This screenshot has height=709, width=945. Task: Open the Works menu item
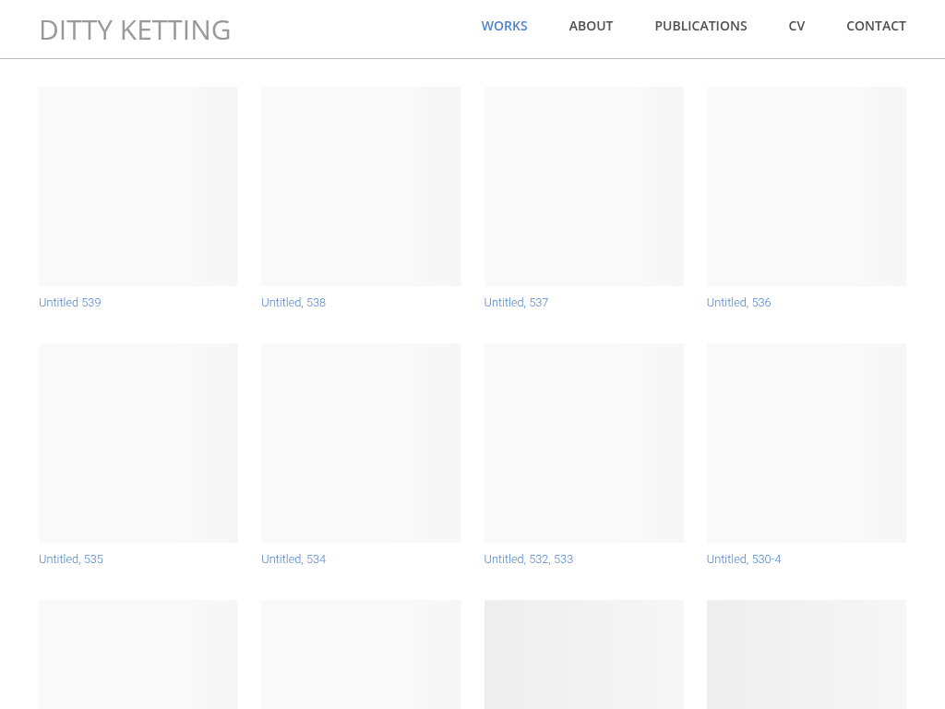pyautogui.click(x=504, y=26)
